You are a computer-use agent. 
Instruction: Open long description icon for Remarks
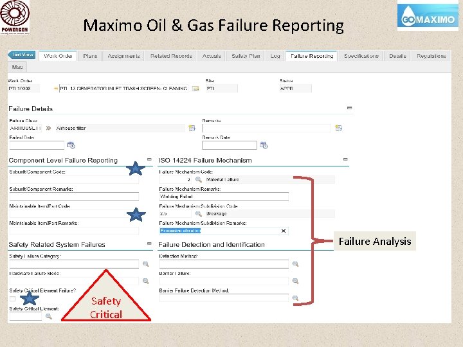click(x=338, y=128)
